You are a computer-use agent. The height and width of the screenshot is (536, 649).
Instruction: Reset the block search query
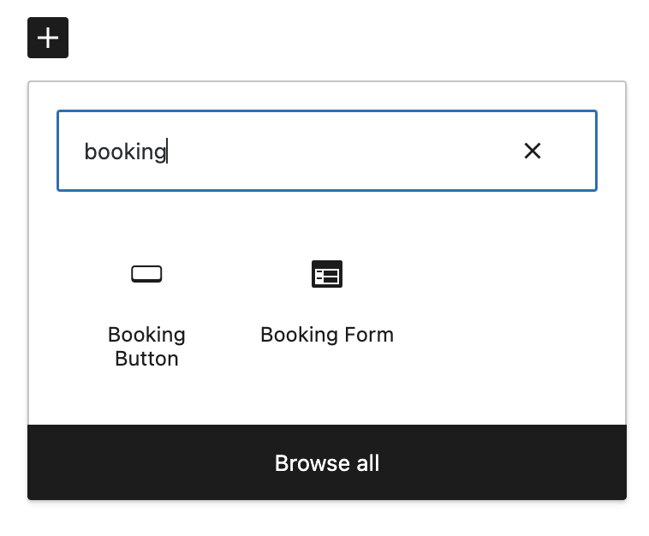point(533,152)
